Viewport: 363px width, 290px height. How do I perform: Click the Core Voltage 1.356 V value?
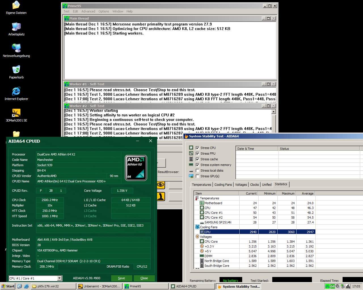122,191
